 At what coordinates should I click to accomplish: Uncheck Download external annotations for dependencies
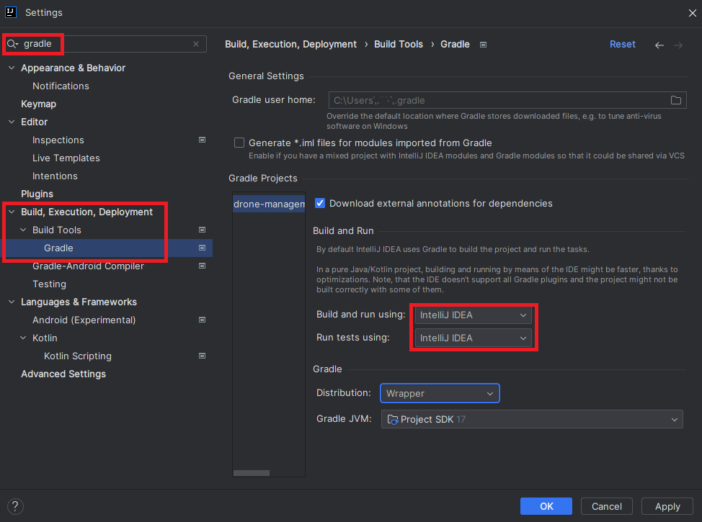[x=320, y=203]
